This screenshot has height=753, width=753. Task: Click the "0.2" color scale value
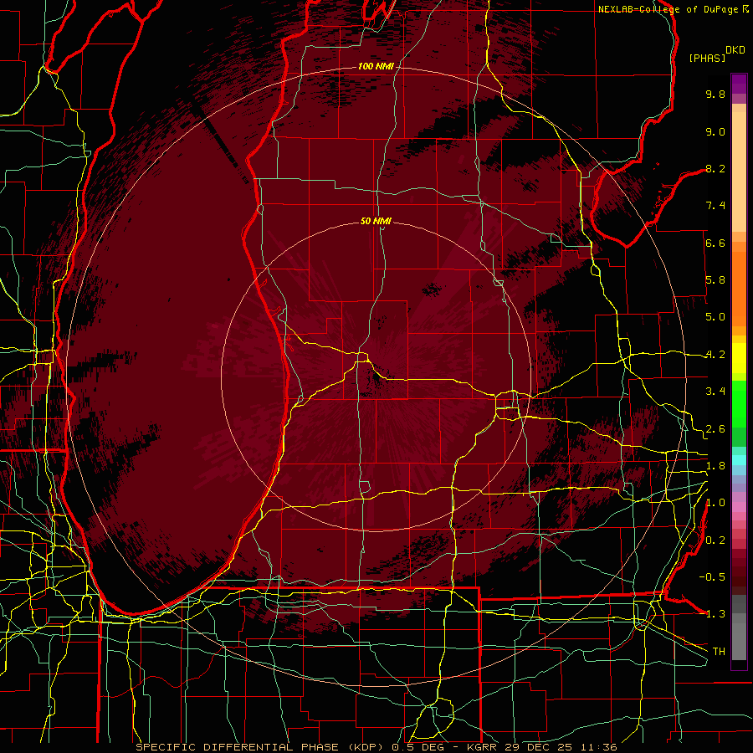(715, 540)
